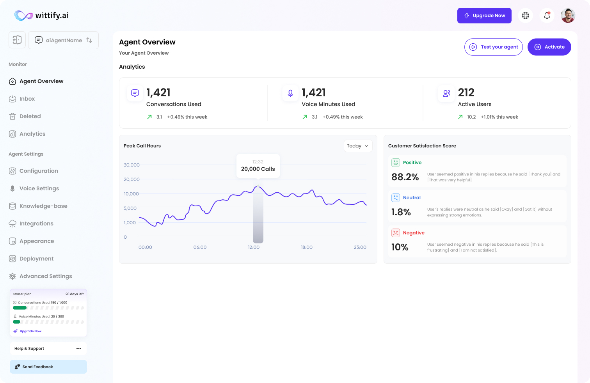Open Inbox in sidebar
The height and width of the screenshot is (383, 590).
coord(27,99)
